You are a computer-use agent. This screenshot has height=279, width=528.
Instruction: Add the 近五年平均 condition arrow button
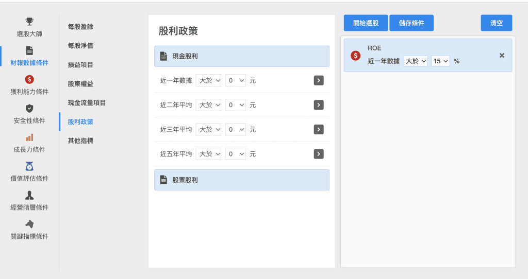tap(319, 154)
